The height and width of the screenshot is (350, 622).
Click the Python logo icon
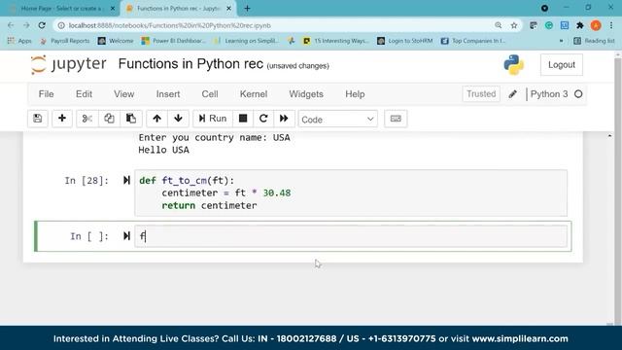coord(514,65)
